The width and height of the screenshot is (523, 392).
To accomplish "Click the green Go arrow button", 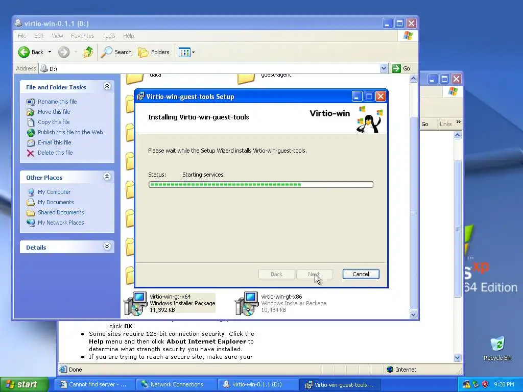I will click(x=396, y=68).
